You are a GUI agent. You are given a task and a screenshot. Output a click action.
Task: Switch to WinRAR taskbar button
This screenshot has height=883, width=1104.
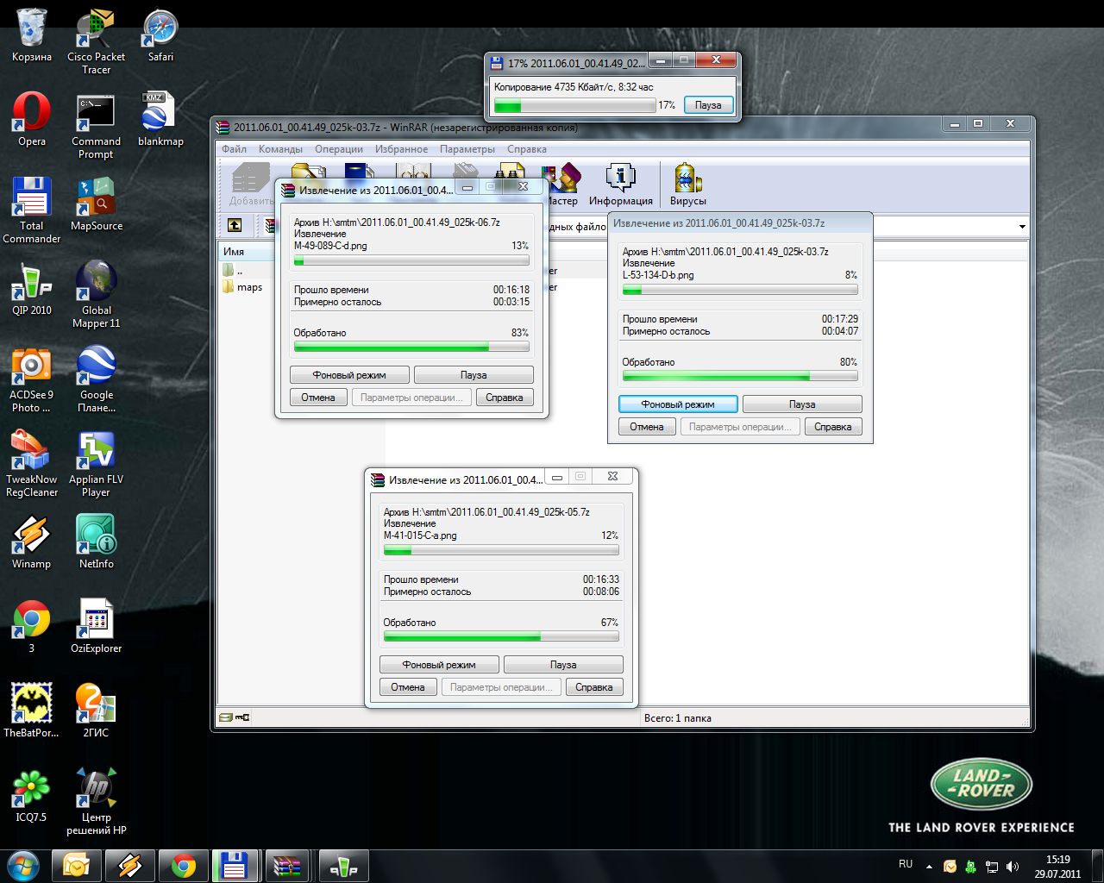point(288,865)
